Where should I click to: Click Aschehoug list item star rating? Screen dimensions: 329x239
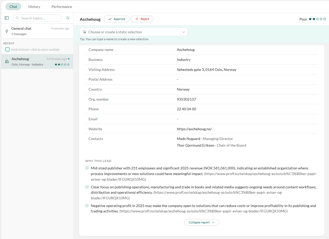coord(62,64)
